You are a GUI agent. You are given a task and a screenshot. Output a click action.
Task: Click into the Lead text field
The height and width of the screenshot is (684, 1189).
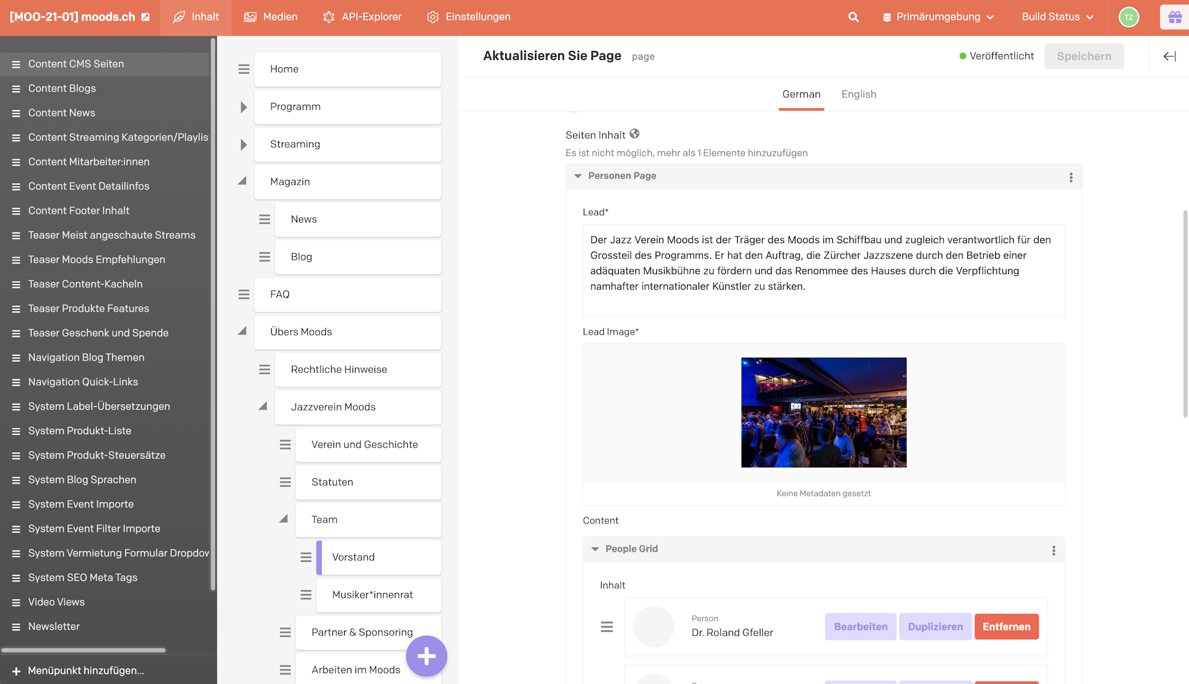click(823, 270)
